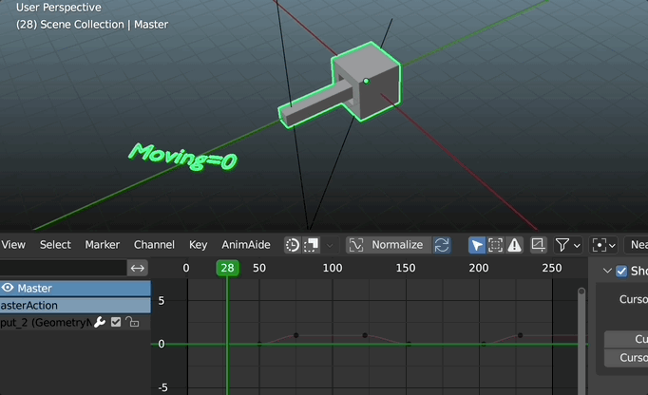Collapse the sidebar panel chevron beside 'Sho'
The image size is (648, 395).
607,271
